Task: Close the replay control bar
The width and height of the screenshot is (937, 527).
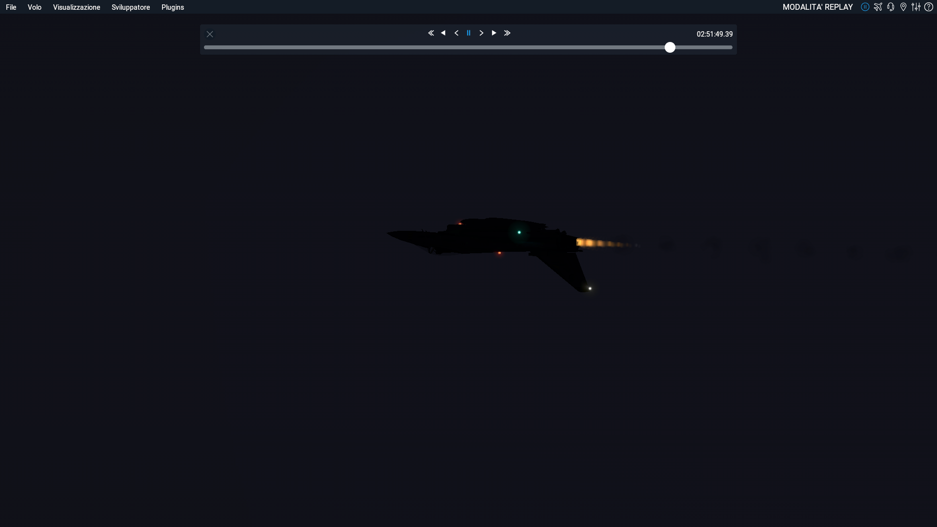Action: (210, 34)
